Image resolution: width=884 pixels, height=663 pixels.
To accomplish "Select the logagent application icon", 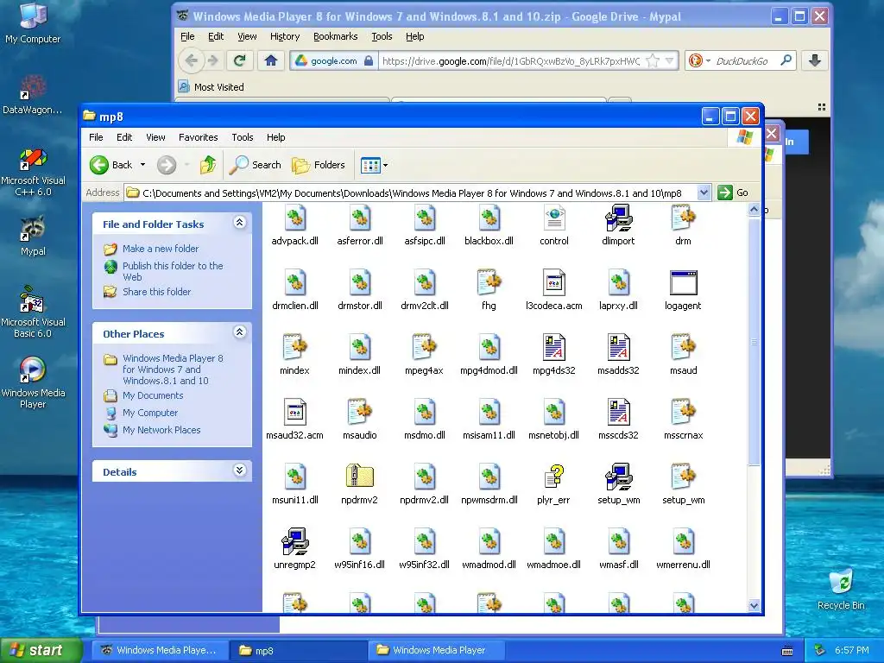I will pyautogui.click(x=684, y=282).
